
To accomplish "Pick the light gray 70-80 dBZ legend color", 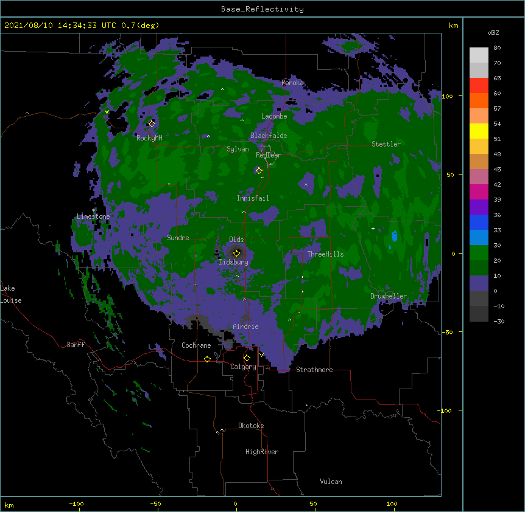I will click(x=479, y=55).
